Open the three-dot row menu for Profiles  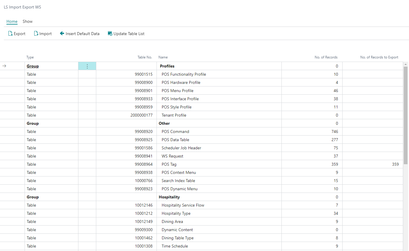coord(87,66)
